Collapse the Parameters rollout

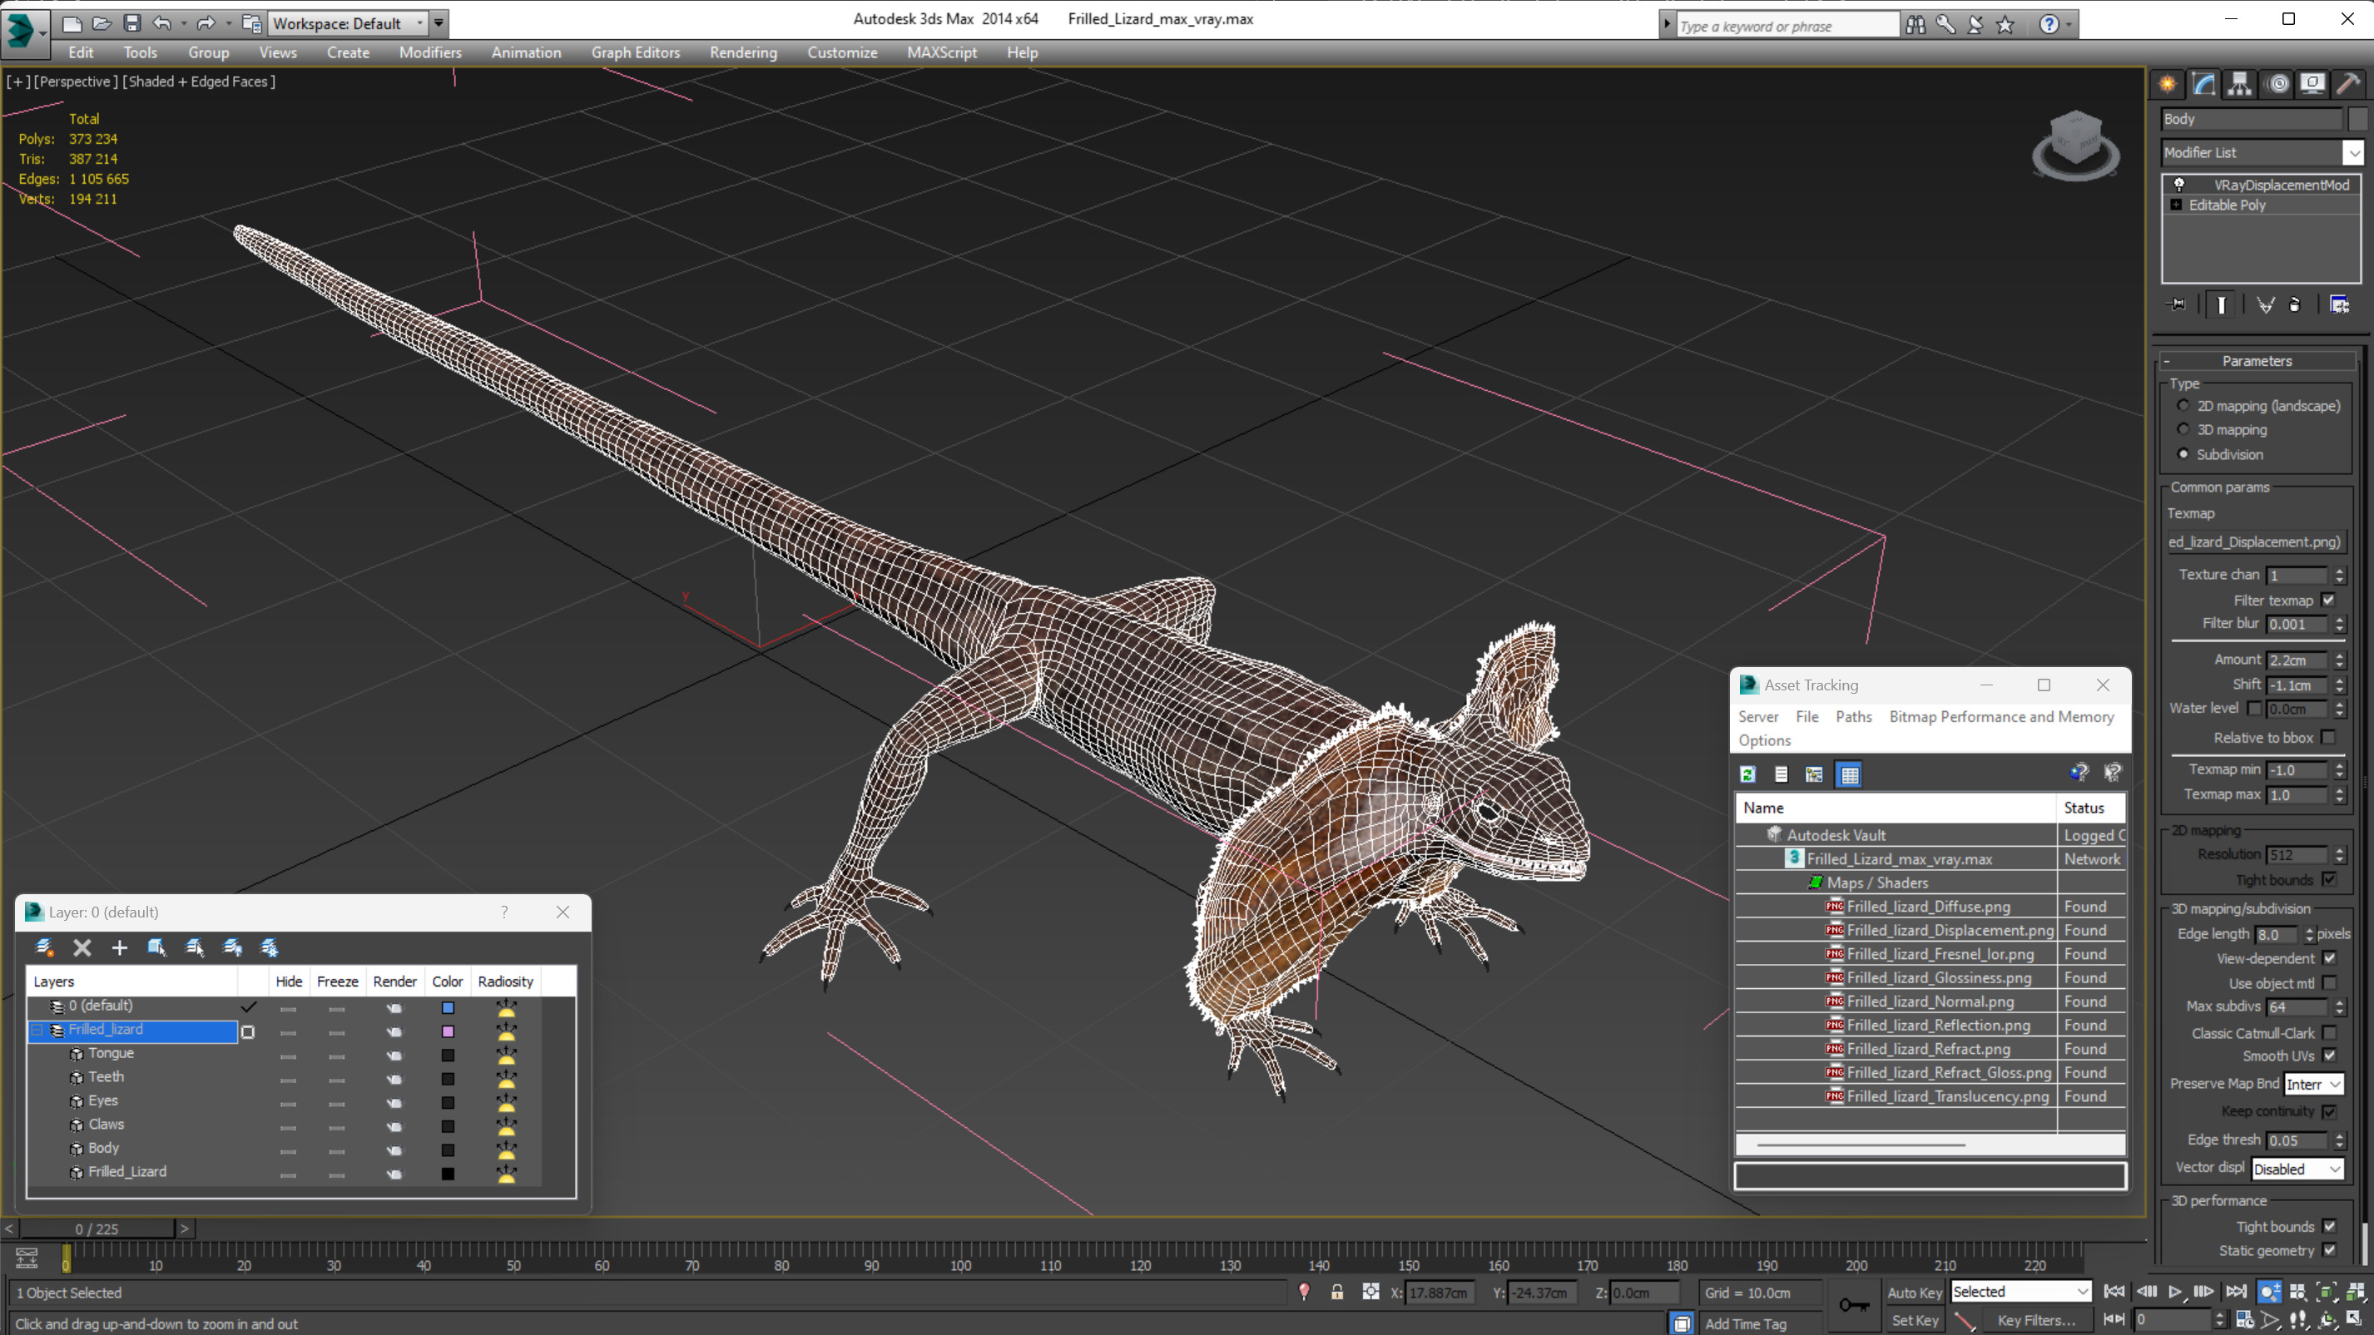pyautogui.click(x=2257, y=361)
